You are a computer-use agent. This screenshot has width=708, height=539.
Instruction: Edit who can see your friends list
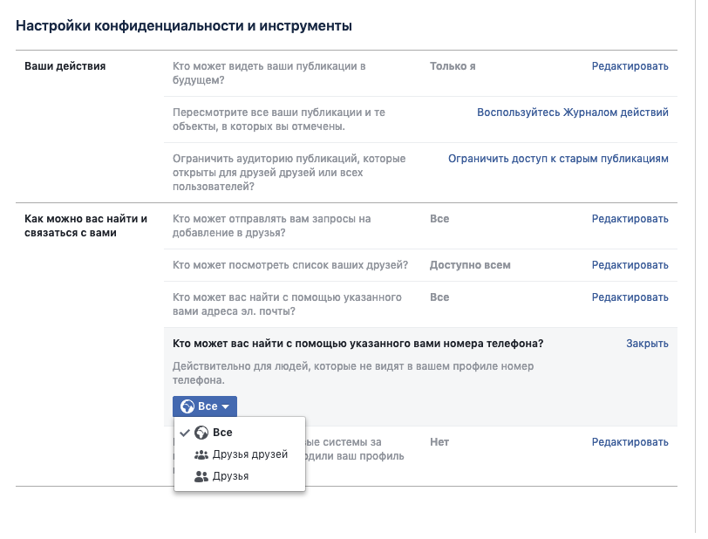pos(630,265)
